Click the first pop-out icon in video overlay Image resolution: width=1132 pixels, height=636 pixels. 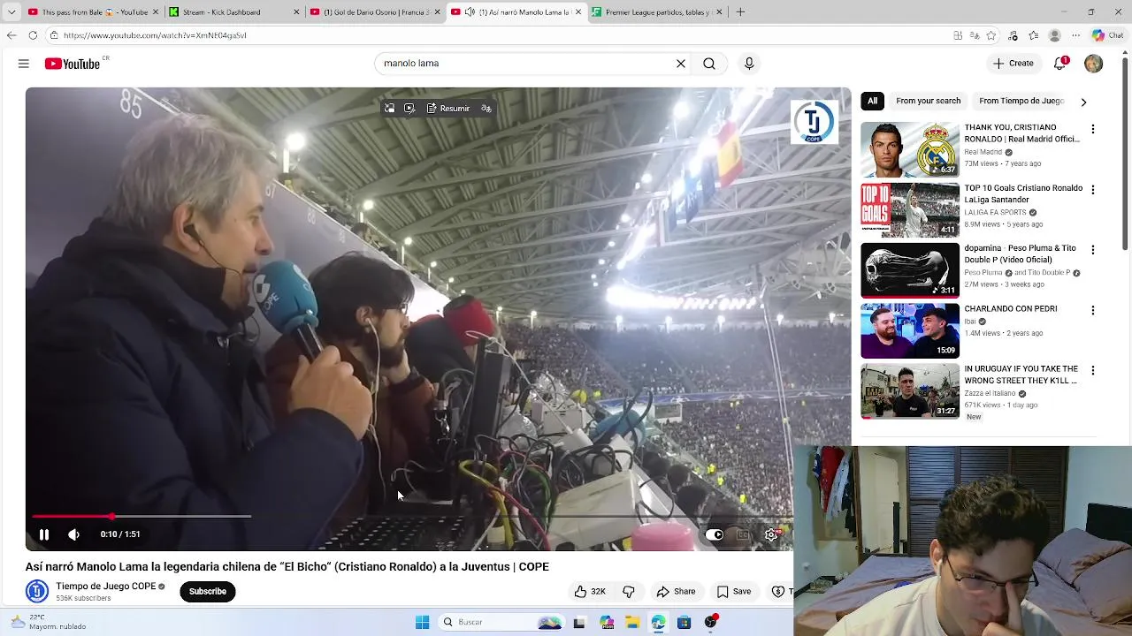tap(389, 109)
